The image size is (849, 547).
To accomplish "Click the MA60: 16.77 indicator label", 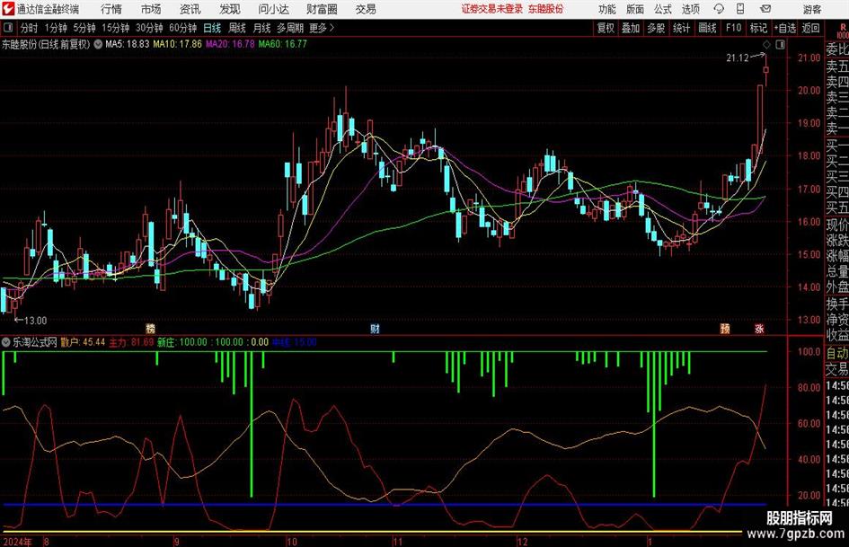I will pos(283,44).
